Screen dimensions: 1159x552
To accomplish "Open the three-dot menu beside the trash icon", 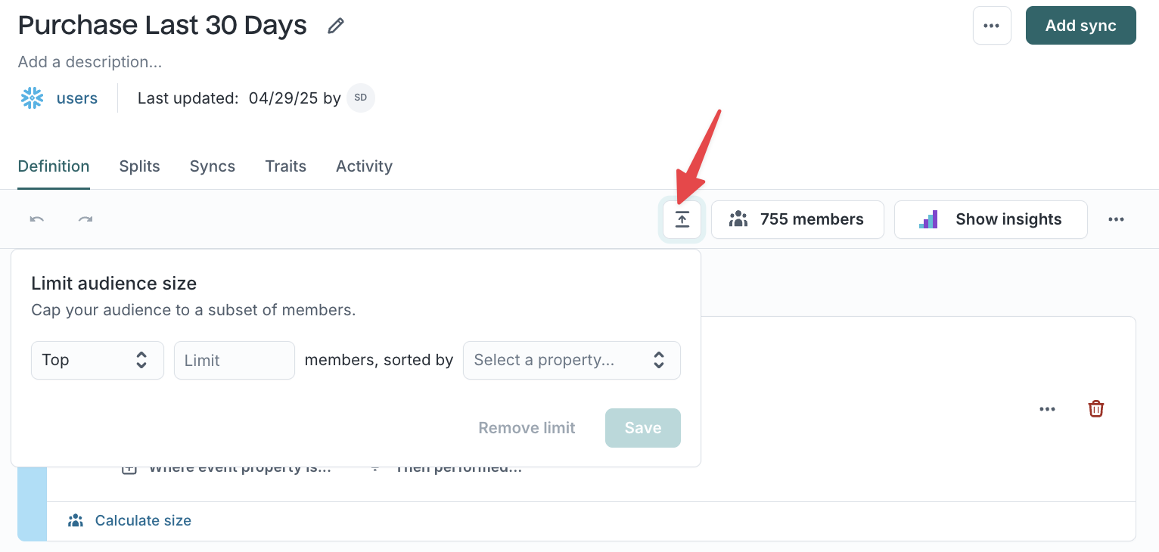I will click(1047, 409).
